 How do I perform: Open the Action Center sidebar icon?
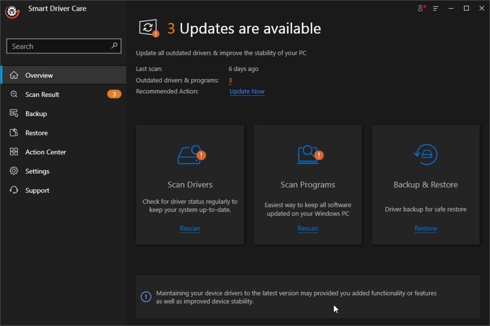point(14,152)
